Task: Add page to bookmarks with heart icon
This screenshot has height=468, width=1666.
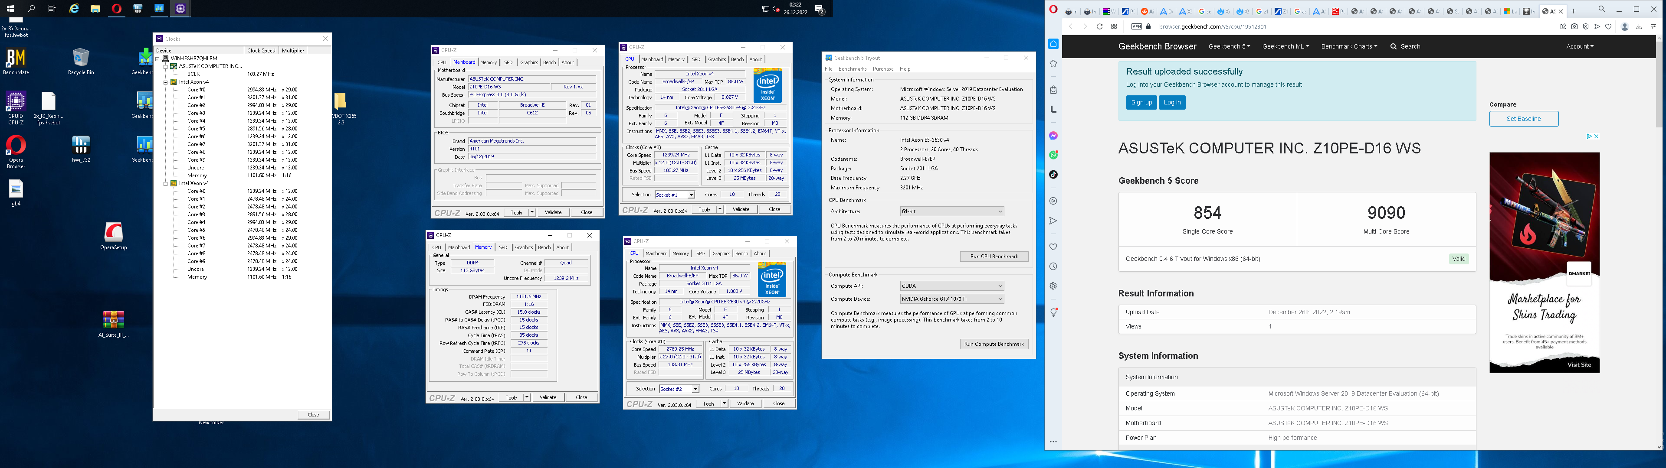Action: (x=1608, y=26)
